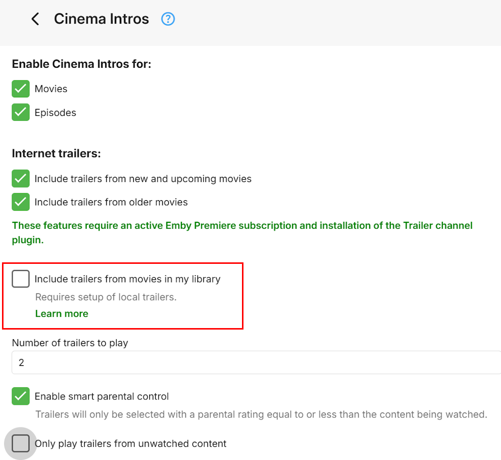Open the Learn more link
Viewport: 501px width, 460px height.
(62, 314)
